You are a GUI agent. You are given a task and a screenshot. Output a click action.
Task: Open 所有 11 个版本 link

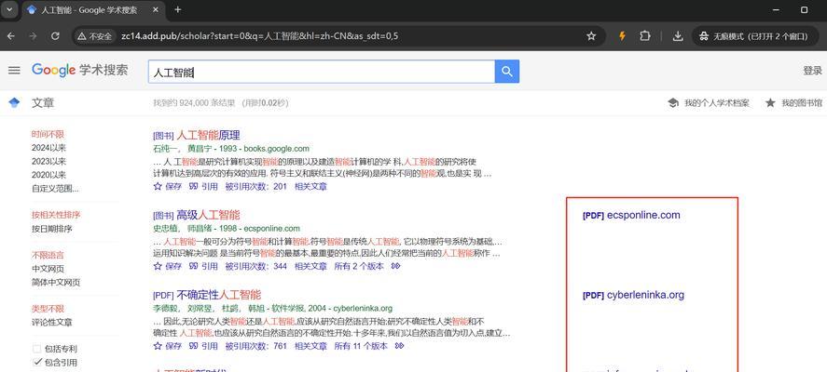(361, 346)
